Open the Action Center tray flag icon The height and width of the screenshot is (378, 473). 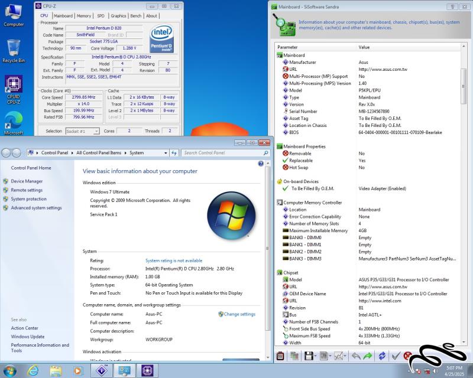(x=418, y=372)
